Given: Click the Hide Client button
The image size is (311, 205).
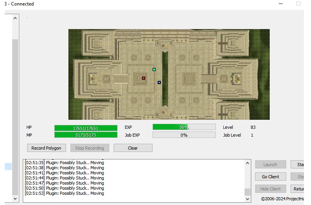Looking at the screenshot, I should [x=270, y=189].
